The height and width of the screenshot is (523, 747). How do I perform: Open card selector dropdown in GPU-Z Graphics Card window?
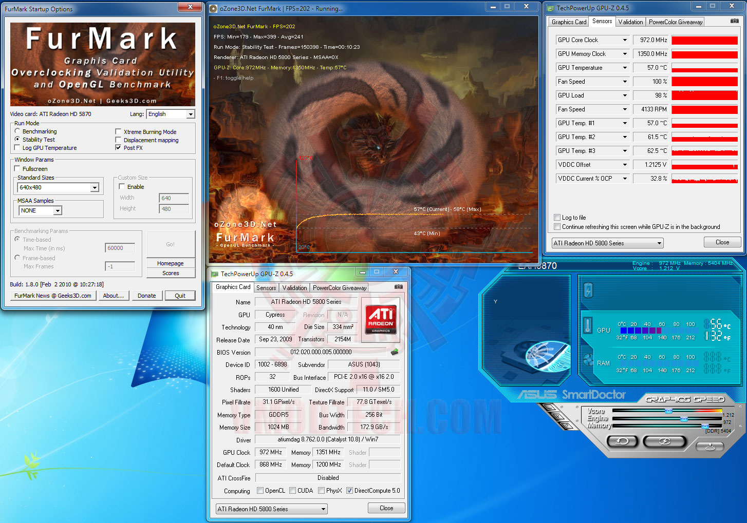272,509
